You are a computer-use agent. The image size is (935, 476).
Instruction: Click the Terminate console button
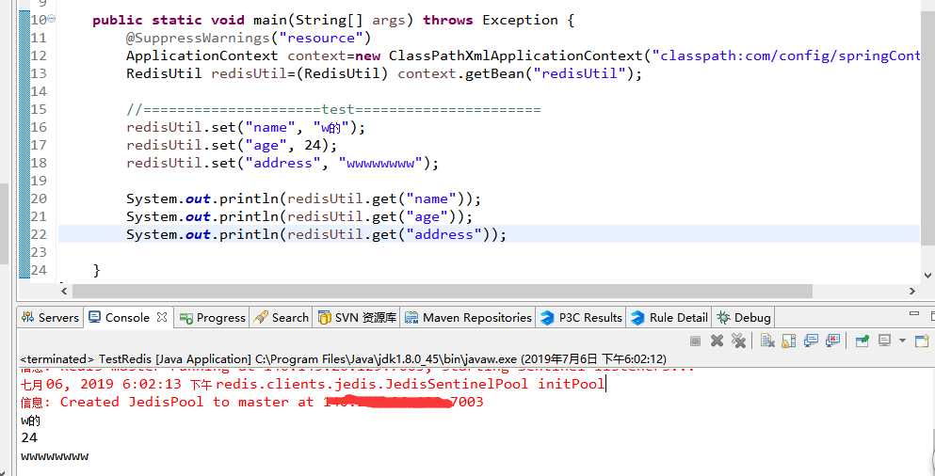click(695, 341)
